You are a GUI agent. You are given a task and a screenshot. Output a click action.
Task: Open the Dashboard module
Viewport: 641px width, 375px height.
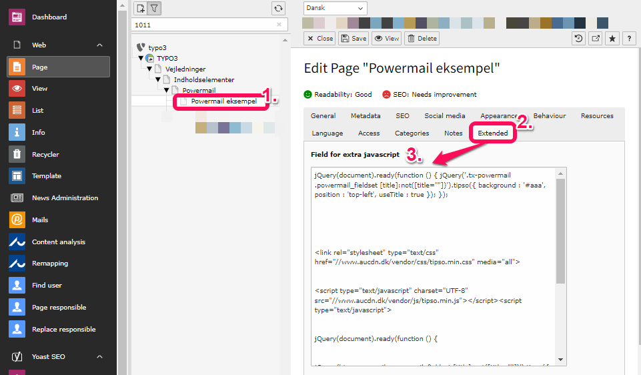point(49,17)
